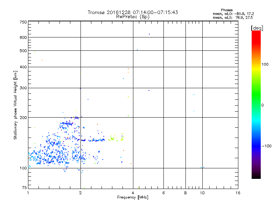
Task: Click the colorbar label '100'
Action: (265, 64)
